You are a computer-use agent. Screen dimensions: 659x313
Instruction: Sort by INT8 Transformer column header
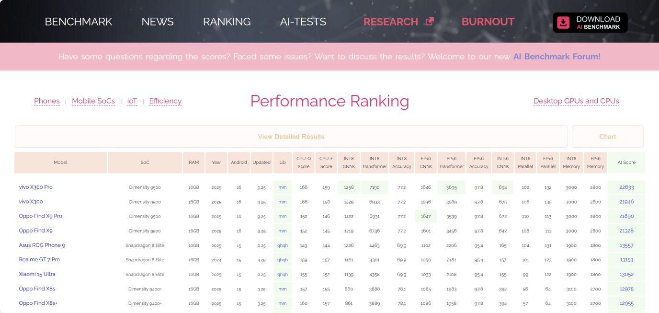coord(374,162)
